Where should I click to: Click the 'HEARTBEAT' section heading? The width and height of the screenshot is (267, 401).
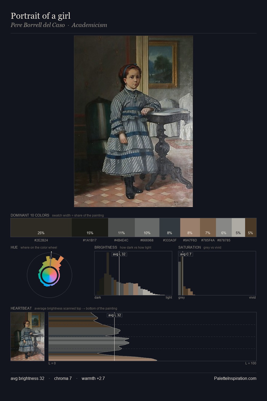[21, 308]
